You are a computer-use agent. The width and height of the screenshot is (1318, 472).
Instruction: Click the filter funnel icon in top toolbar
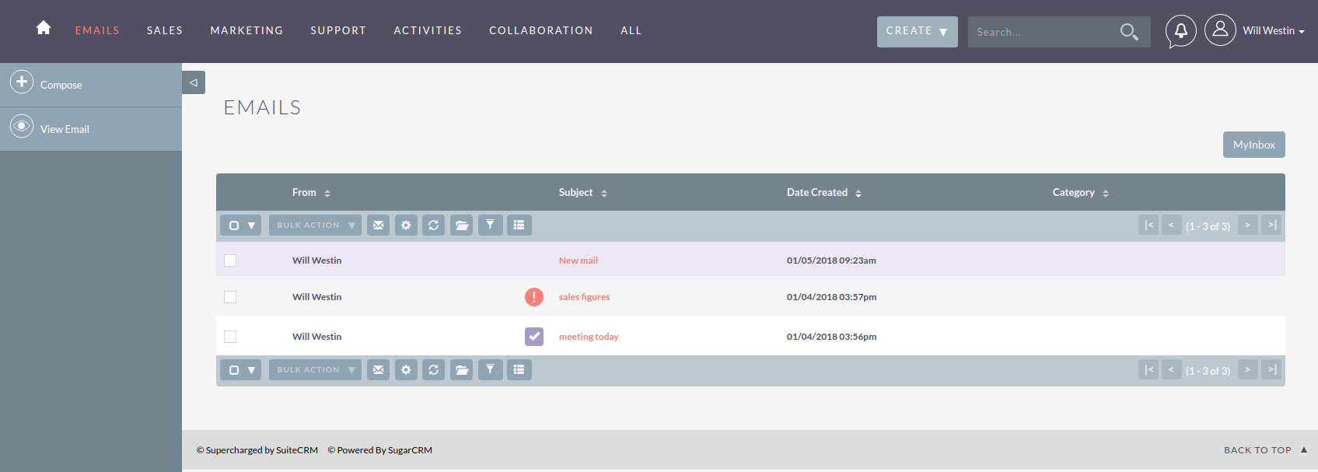click(490, 226)
